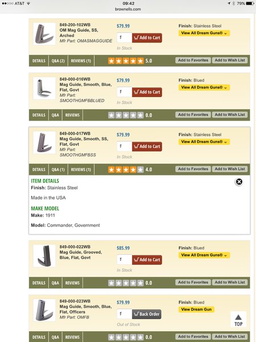Image resolution: width=256 pixels, height=342 pixels.
Task: Expand View All Dream Guns for 849-000-016WB
Action: (204, 87)
